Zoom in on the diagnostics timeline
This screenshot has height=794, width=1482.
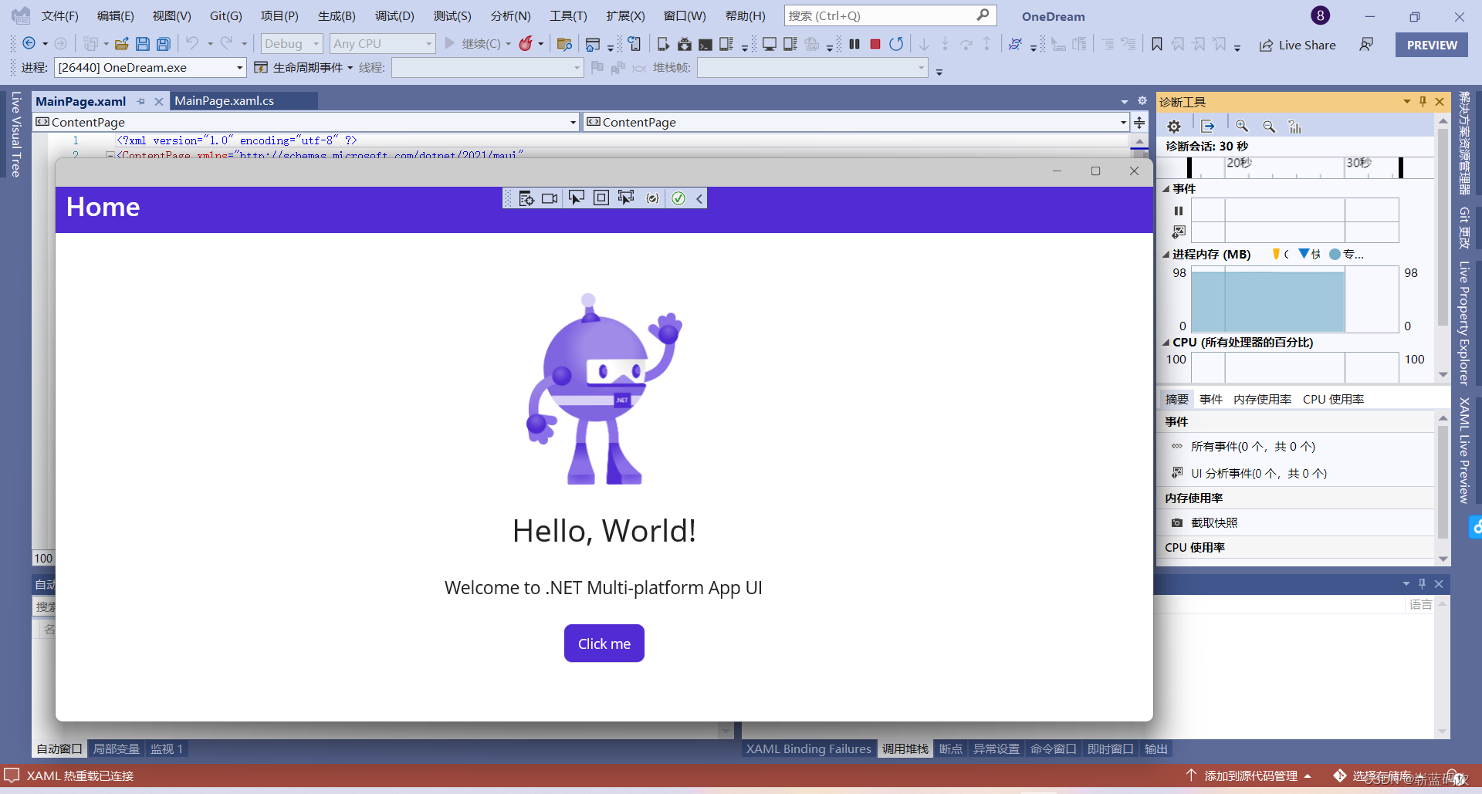coord(1242,127)
